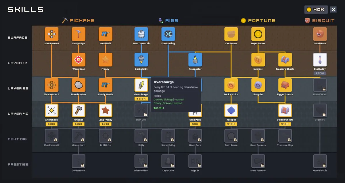Select the Finisher hammer skill
Screen dimensions: 345x183
click(x=78, y=110)
